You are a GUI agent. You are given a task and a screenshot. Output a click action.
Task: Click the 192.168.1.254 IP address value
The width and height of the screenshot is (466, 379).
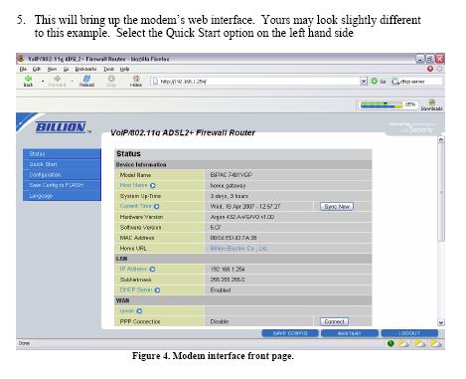coord(228,269)
